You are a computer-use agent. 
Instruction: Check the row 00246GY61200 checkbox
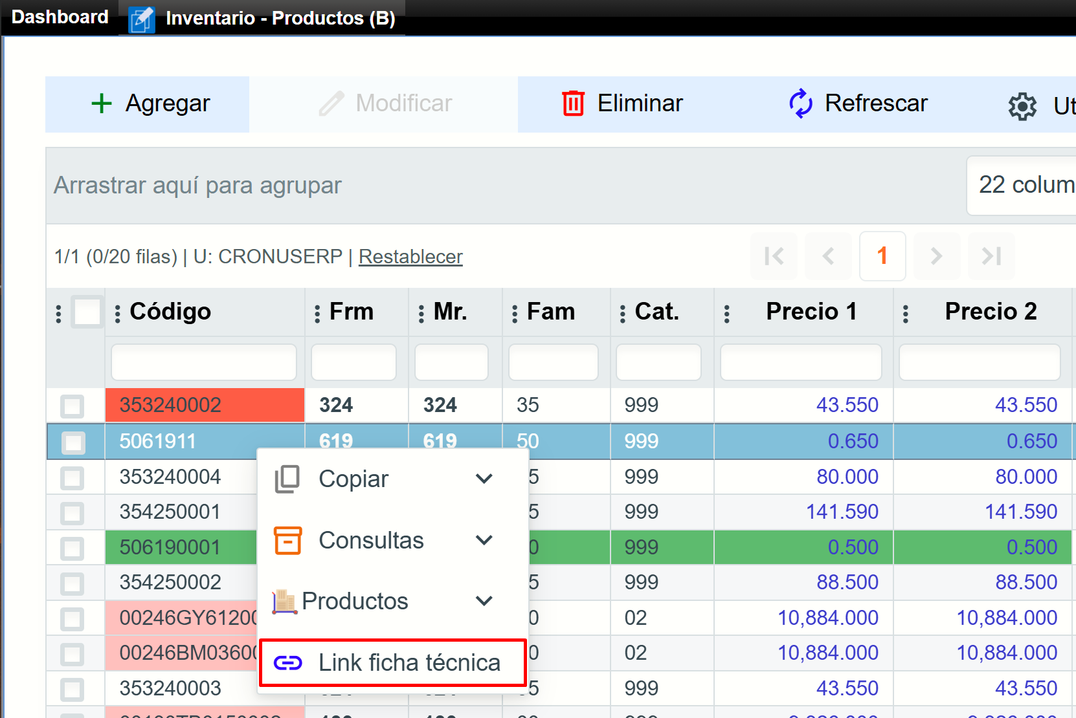(72, 619)
